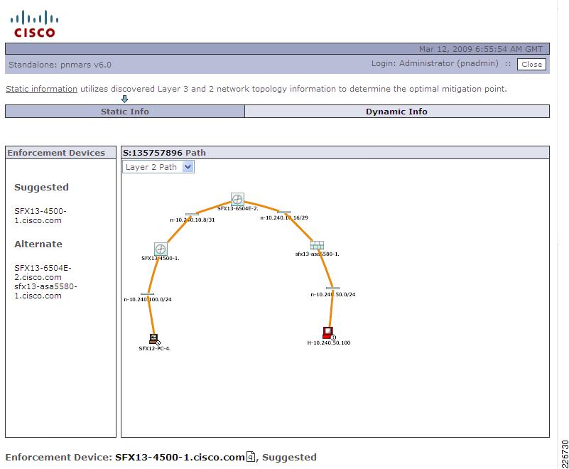The height and width of the screenshot is (469, 569).
Task: Click the Login: Administrator (pnadmin) text
Action: (435, 63)
